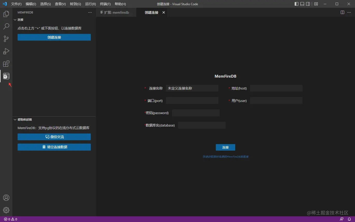The height and width of the screenshot is (222, 355).
Task: Focus the 用户(user) input field
Action: (x=276, y=101)
